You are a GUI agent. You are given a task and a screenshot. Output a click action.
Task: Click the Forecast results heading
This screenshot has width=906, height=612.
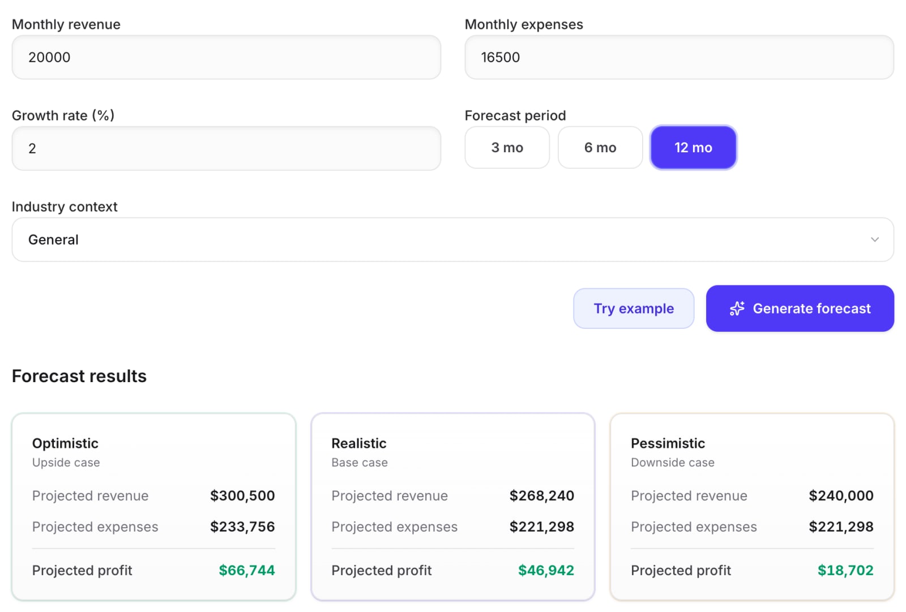pos(79,376)
